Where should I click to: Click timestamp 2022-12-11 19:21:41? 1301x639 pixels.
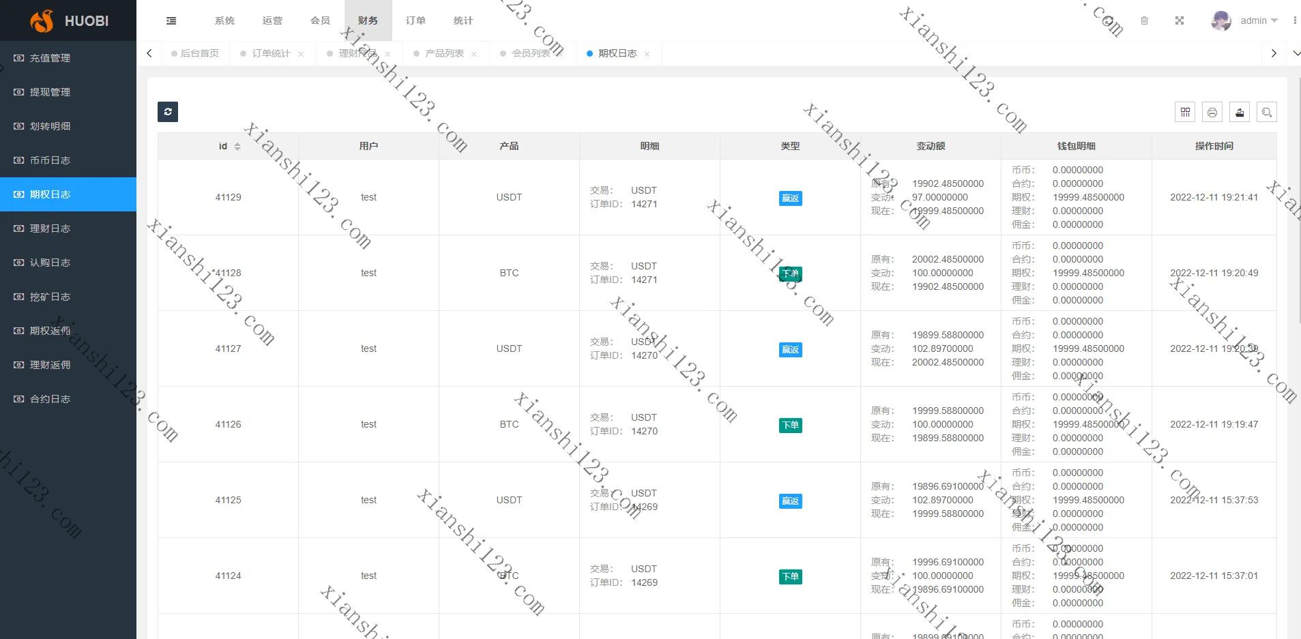[1214, 197]
